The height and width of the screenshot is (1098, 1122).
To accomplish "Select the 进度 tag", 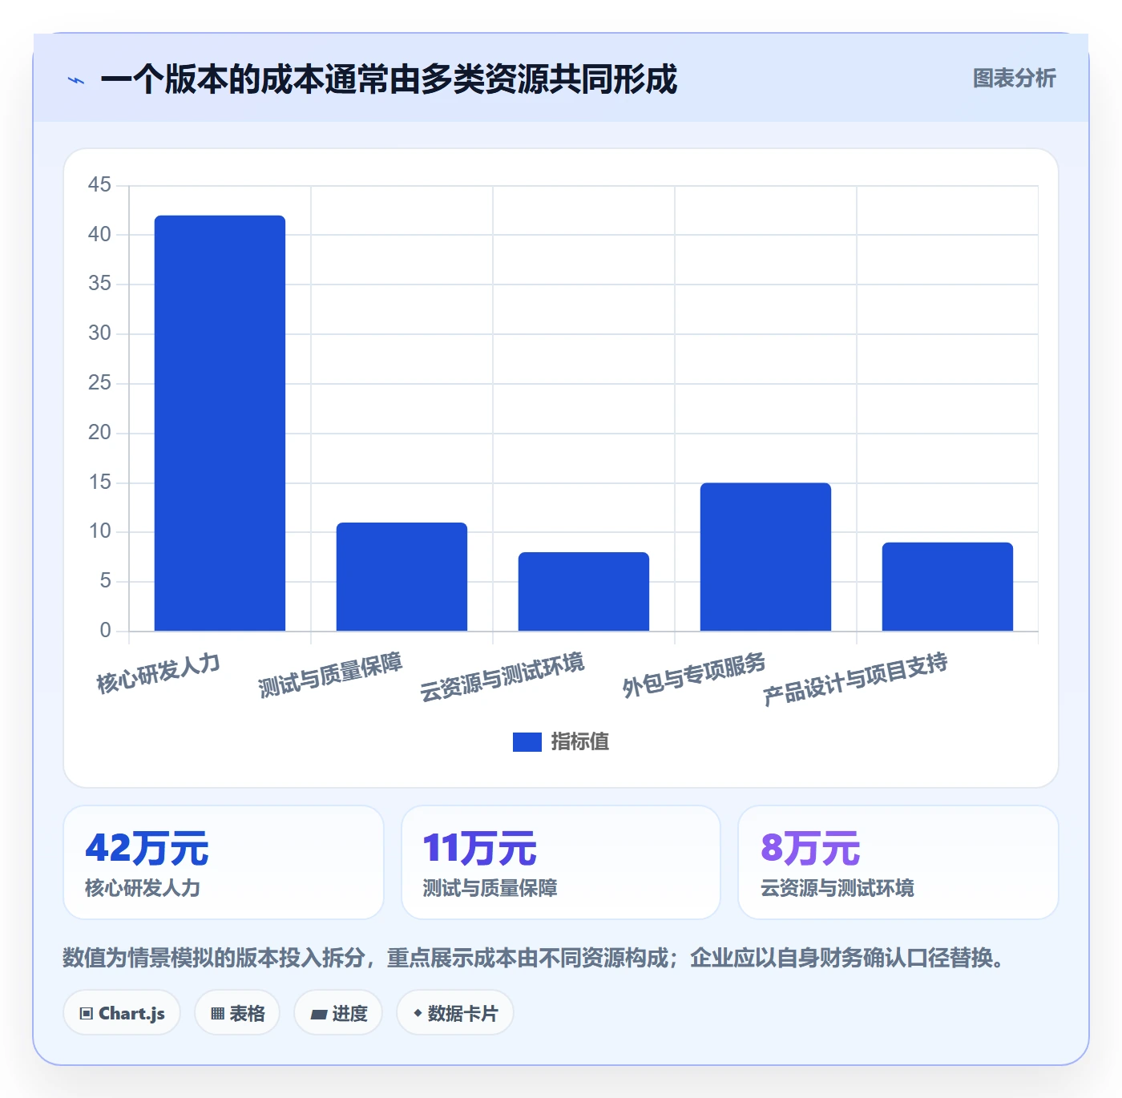I will coord(338,1013).
